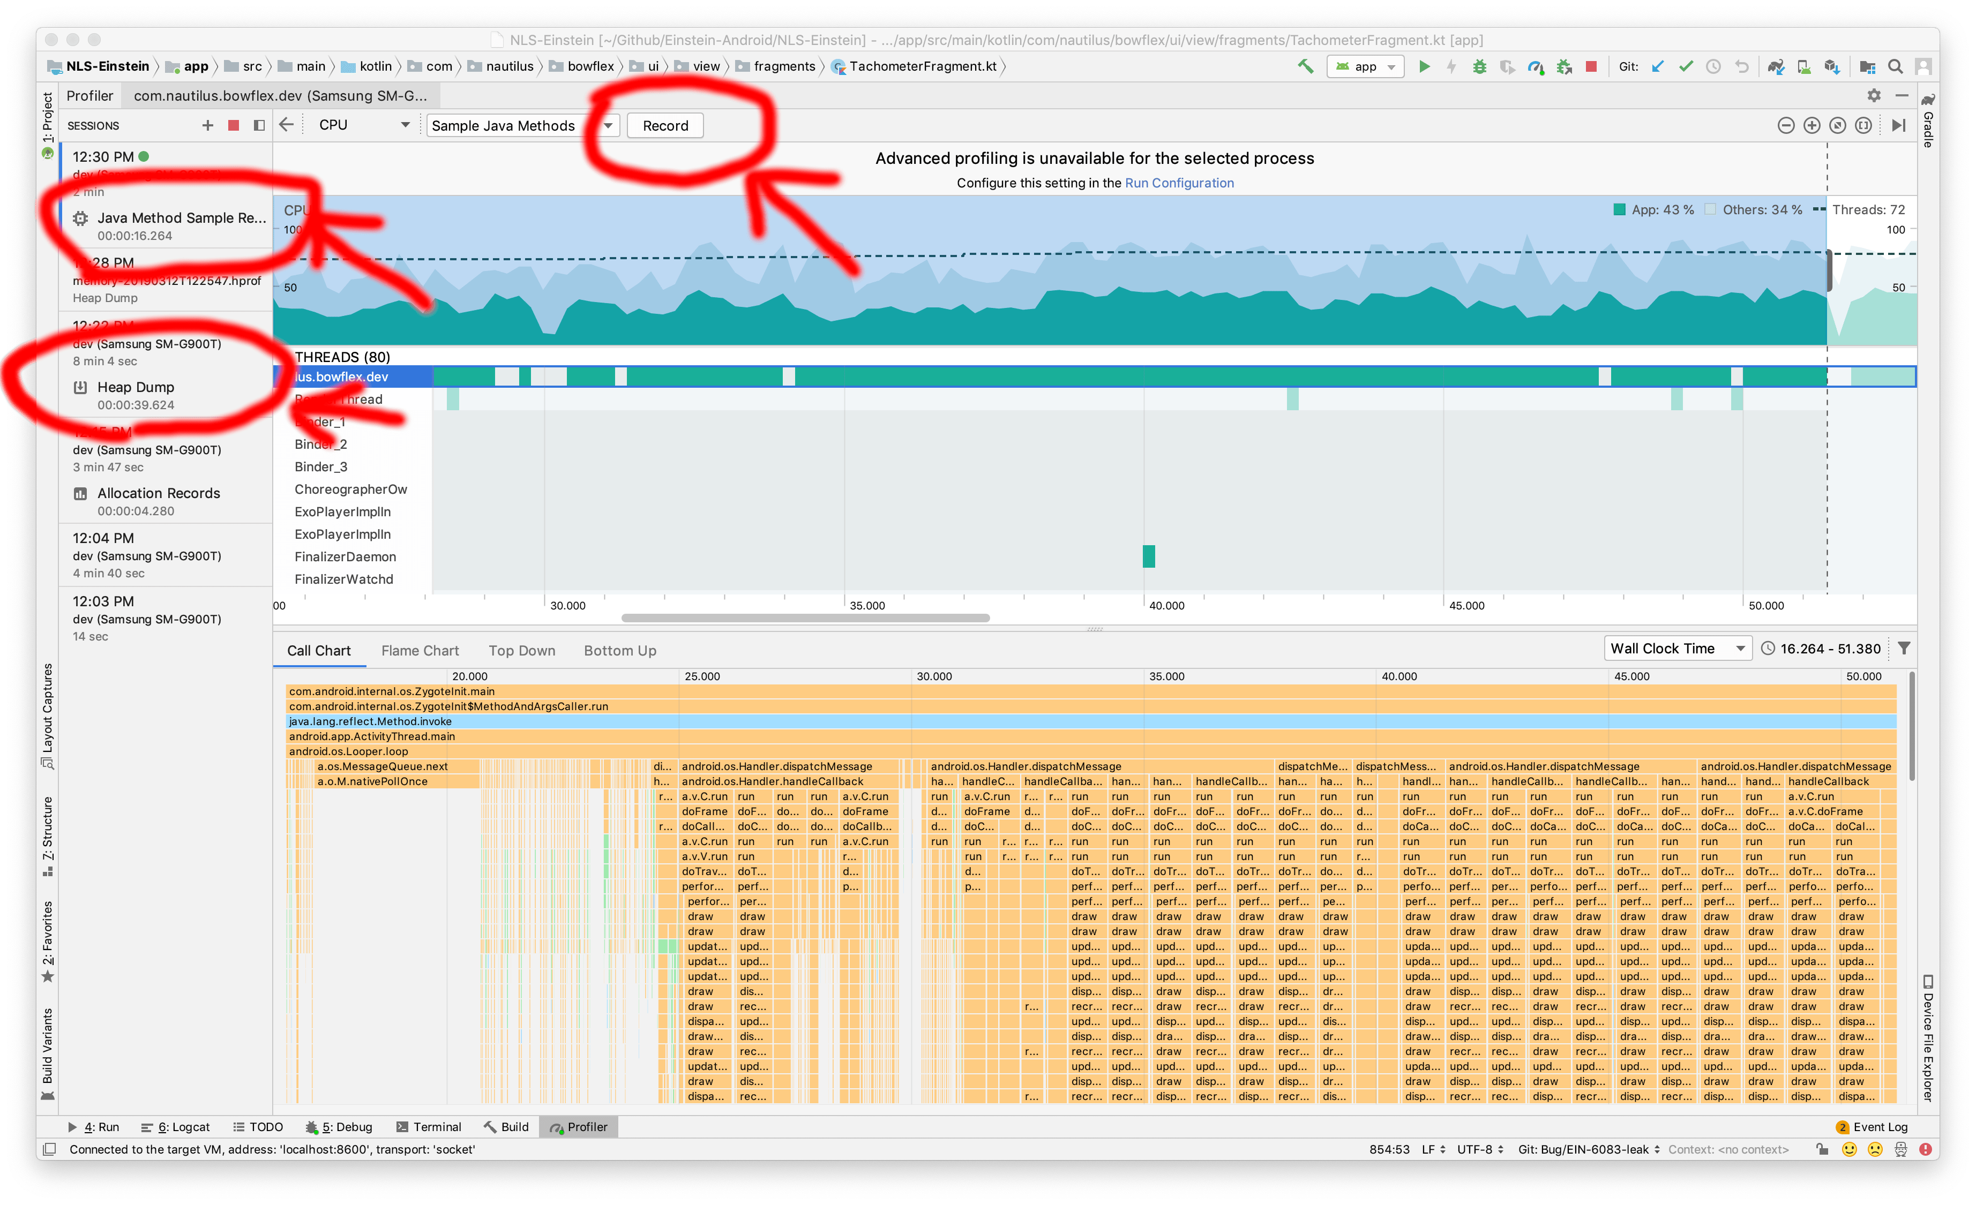Zoom in the profiler timeline

pyautogui.click(x=1812, y=125)
